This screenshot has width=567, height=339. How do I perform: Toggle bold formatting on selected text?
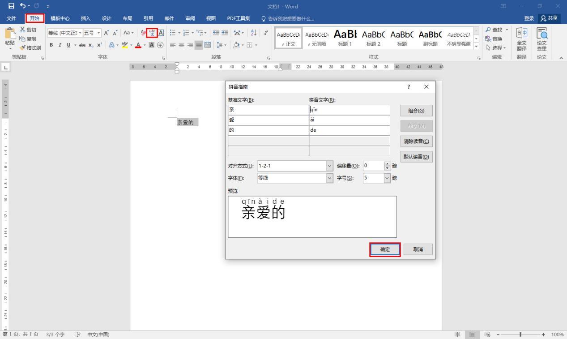click(51, 45)
